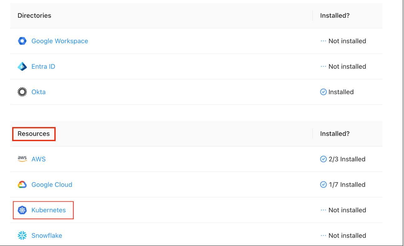The height and width of the screenshot is (246, 404).
Task: Click the Google Workspace hexagon logo icon
Action: [x=22, y=41]
